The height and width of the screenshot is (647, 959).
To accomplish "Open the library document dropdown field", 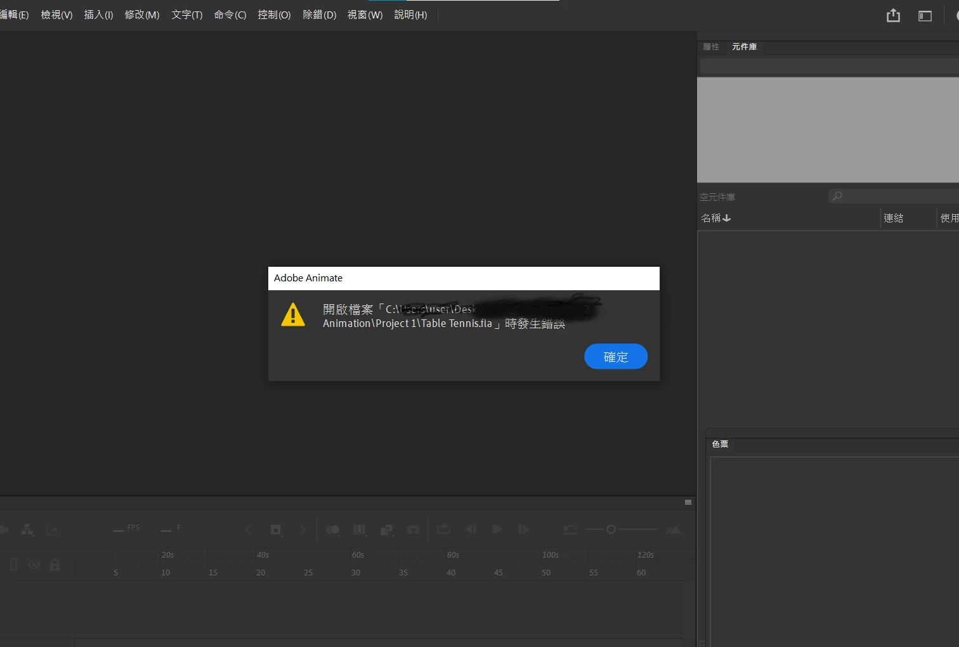I will [x=829, y=66].
